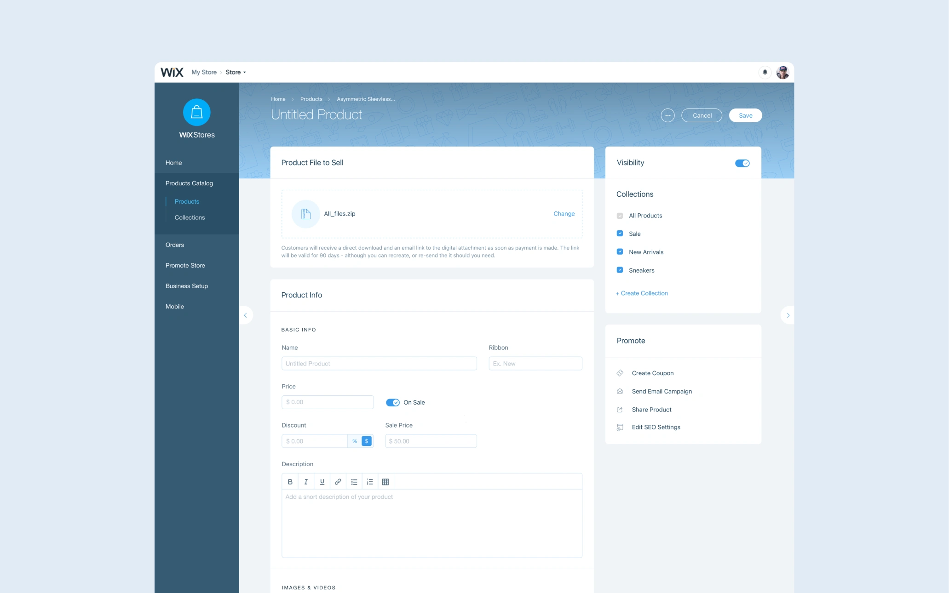Toggle italic text in description editor

306,482
